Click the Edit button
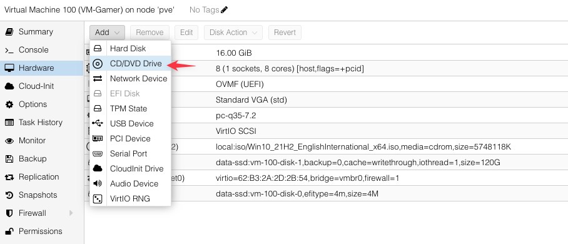This screenshot has height=244, width=568. pyautogui.click(x=186, y=33)
